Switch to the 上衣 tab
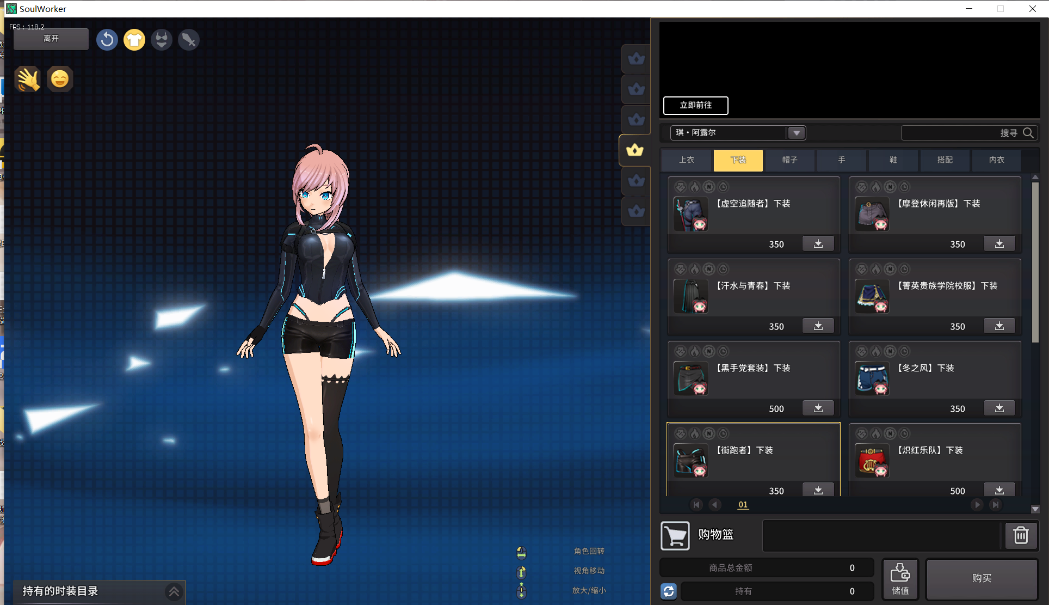This screenshot has height=605, width=1049. (687, 160)
